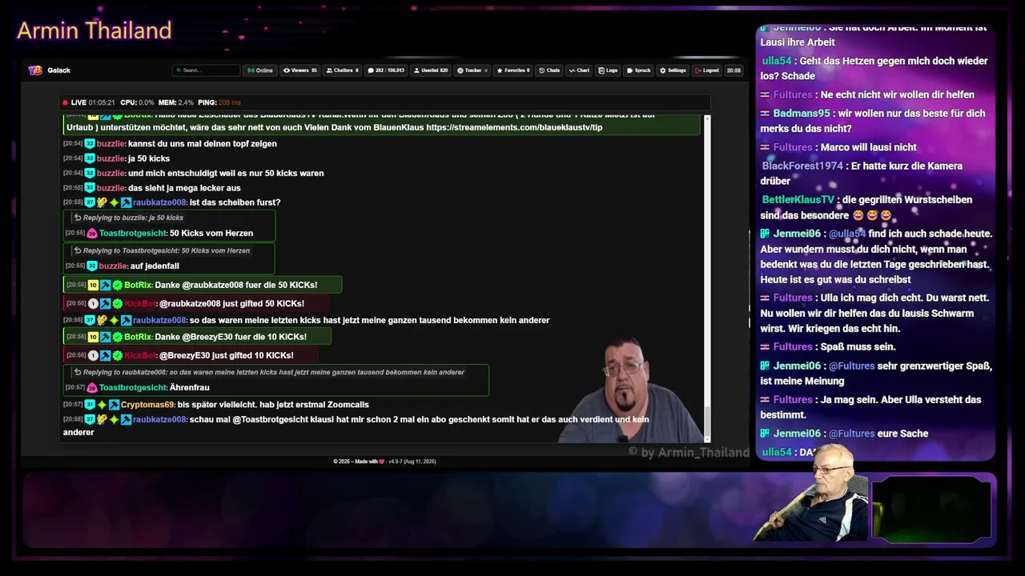Toggle the Tracker button
The height and width of the screenshot is (576, 1025).
pos(472,70)
